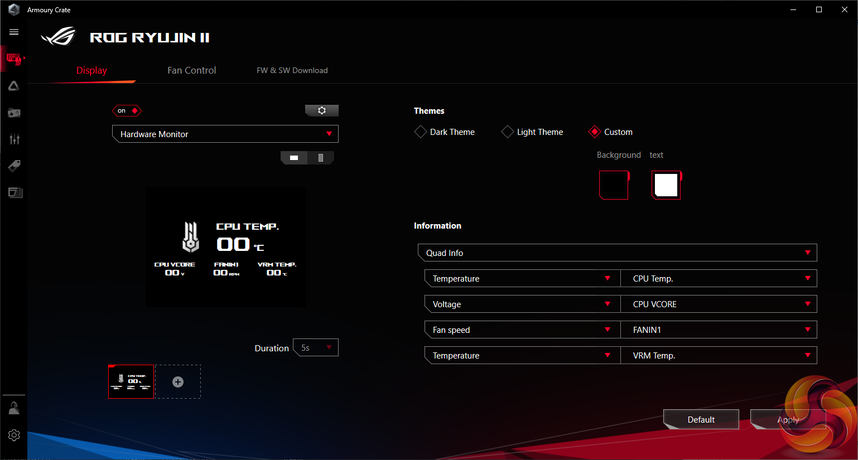
Task: Open the CPU Temp. sensor dropdown
Action: click(x=719, y=278)
